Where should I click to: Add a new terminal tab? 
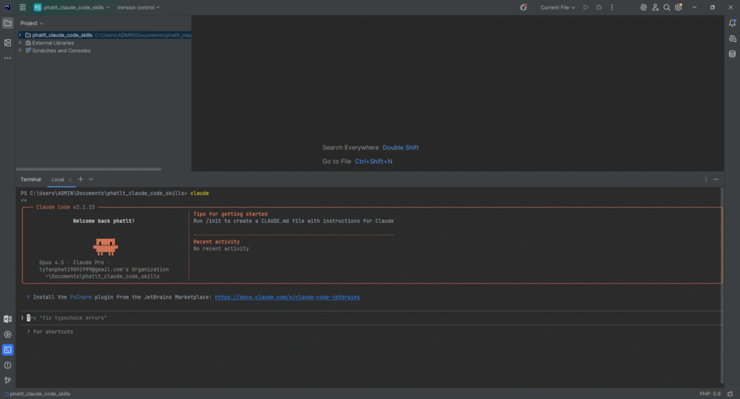click(80, 179)
